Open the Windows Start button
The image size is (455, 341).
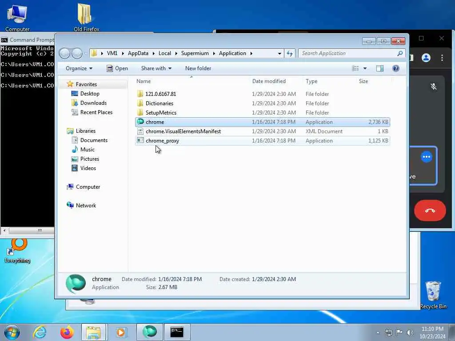point(12,332)
